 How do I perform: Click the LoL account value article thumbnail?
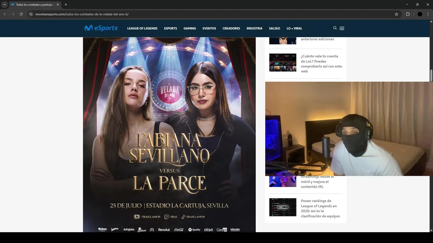[283, 62]
